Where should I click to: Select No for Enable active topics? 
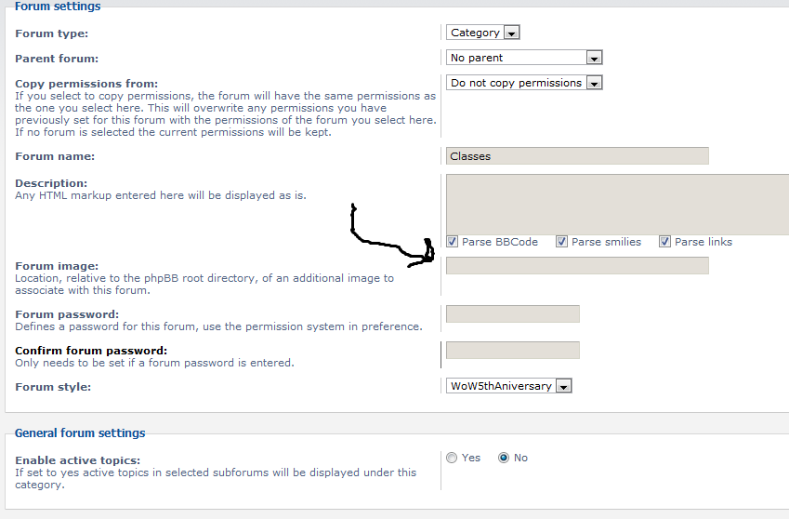[x=503, y=458]
